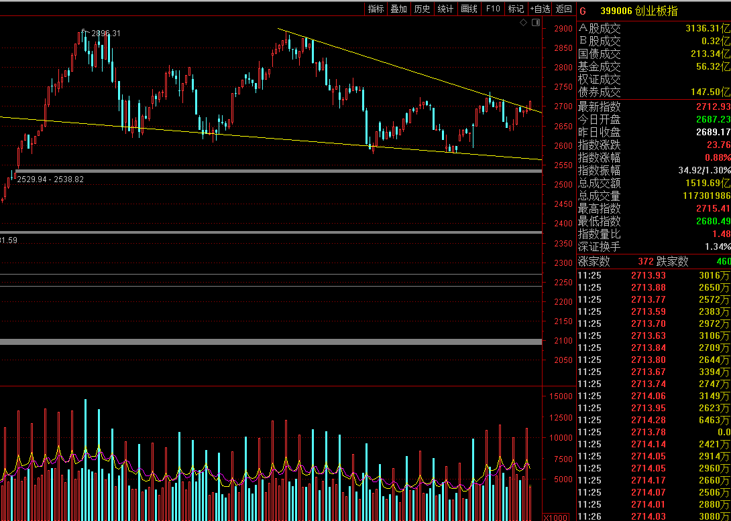Open the 统计 statistics tool
Screen dimensions: 731x521
pos(445,9)
